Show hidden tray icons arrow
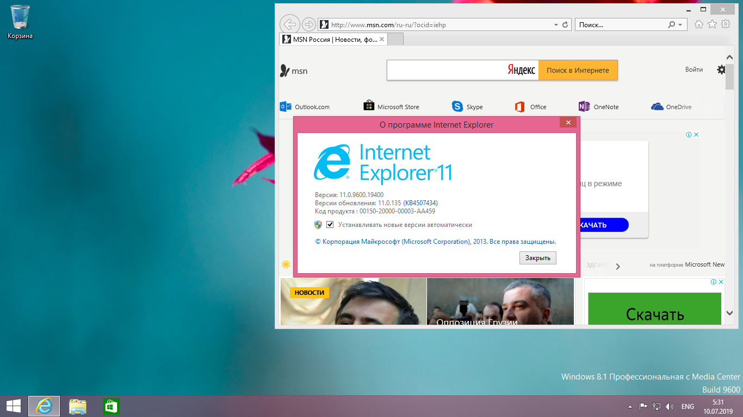This screenshot has height=417, width=743. [x=630, y=406]
